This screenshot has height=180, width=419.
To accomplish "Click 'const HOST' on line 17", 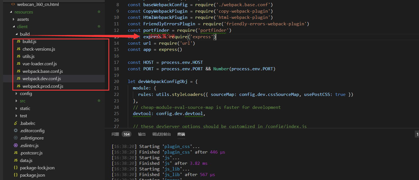I will [x=141, y=62].
